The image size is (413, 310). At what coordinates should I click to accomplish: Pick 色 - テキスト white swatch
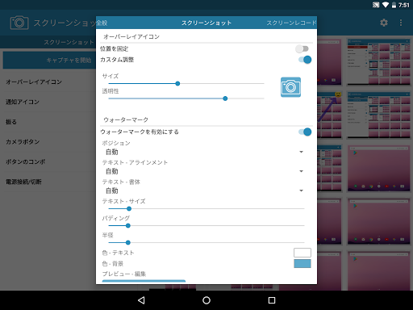click(x=302, y=253)
